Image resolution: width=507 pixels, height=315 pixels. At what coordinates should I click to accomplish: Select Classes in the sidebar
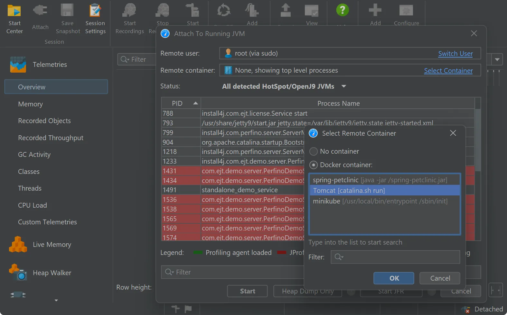coord(29,172)
